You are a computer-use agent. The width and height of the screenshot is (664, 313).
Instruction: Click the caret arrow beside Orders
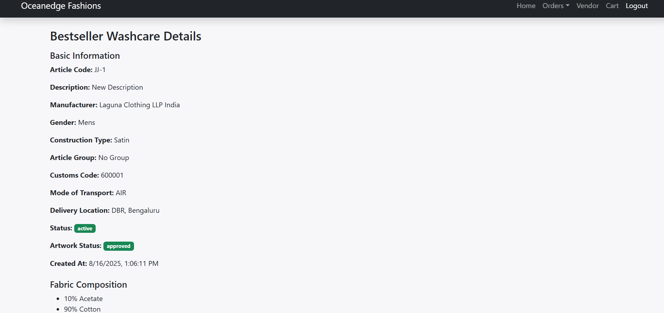pyautogui.click(x=568, y=6)
